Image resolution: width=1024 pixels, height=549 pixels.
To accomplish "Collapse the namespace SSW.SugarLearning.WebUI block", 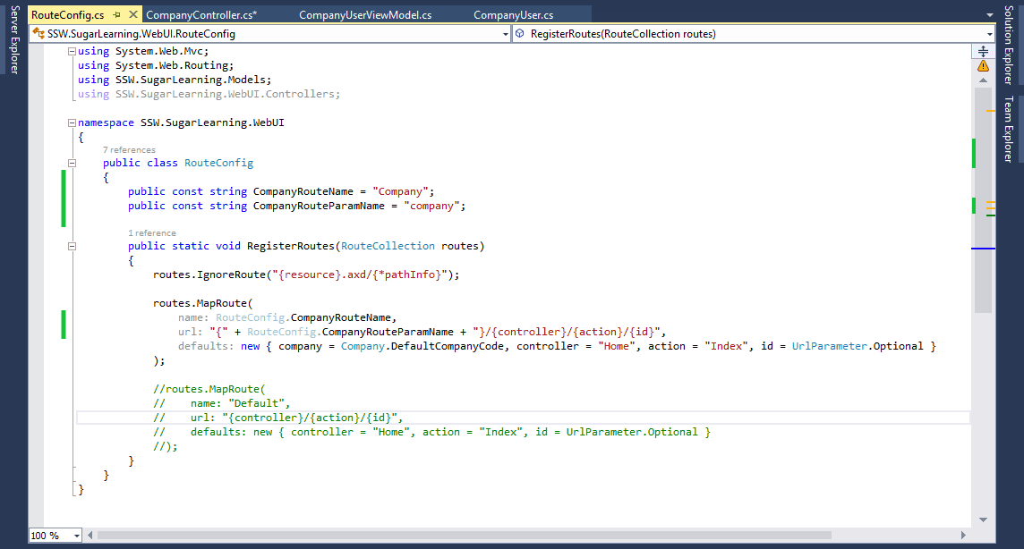I will (72, 122).
